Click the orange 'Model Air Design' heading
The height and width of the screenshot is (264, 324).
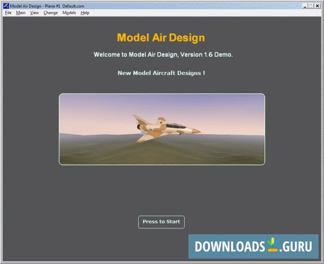click(161, 38)
